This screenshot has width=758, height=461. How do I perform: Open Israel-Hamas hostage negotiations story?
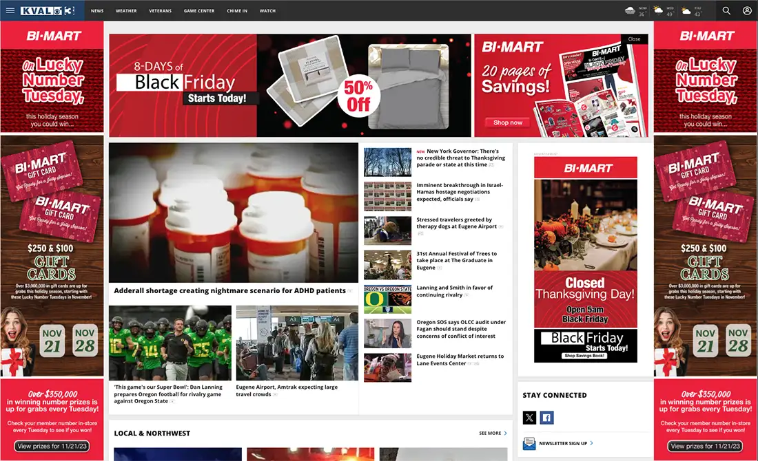[x=460, y=192]
